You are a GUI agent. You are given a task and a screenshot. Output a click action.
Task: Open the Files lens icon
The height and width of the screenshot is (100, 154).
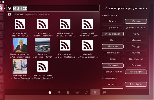(68, 92)
